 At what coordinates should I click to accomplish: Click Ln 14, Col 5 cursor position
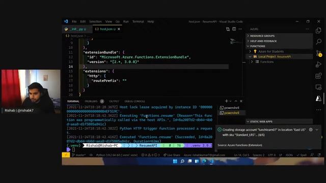coord(241,155)
